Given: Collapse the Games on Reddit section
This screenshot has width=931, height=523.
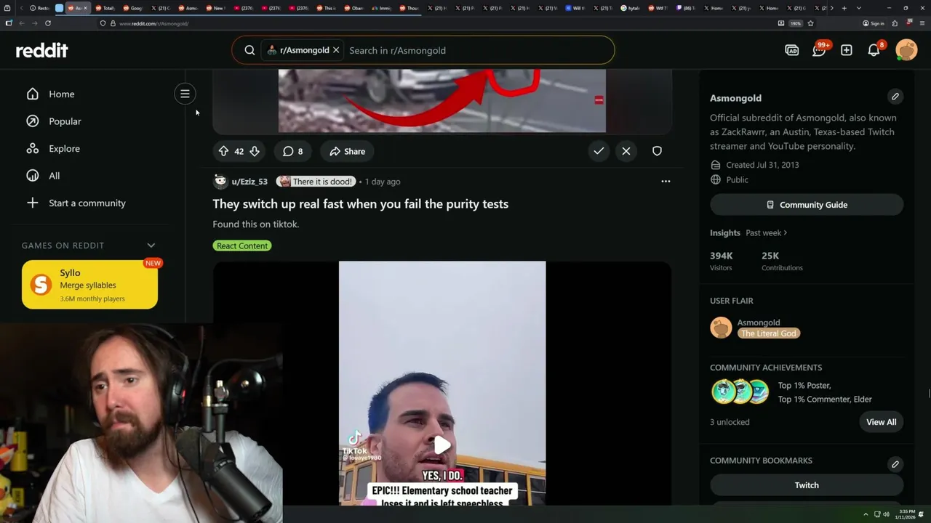Looking at the screenshot, I should click(151, 246).
